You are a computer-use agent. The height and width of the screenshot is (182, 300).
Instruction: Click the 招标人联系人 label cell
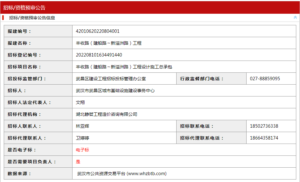click(38, 126)
